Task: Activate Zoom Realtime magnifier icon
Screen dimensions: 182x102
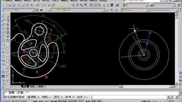Action: tap(77, 5)
